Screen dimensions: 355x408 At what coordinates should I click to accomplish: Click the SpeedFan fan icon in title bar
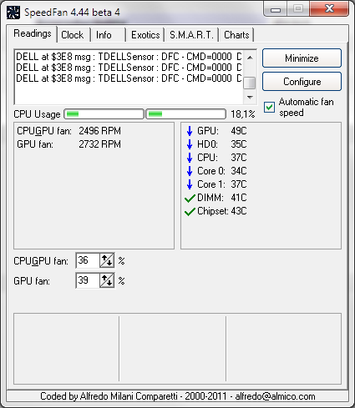coord(13,13)
